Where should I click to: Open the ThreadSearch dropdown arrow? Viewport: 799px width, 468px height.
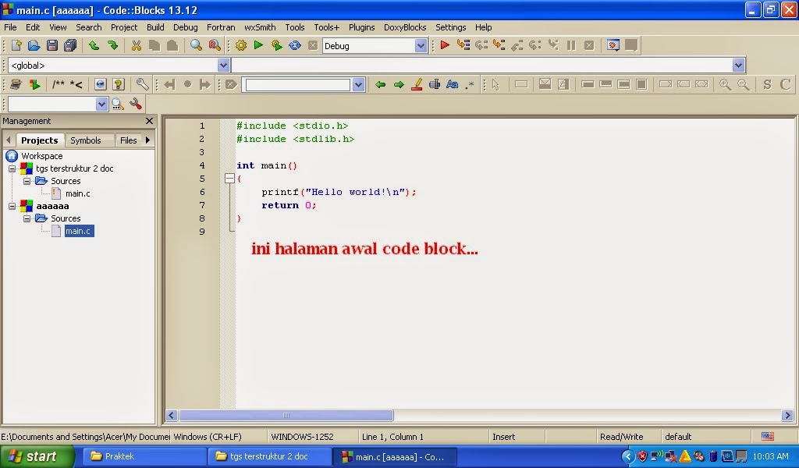click(x=101, y=104)
